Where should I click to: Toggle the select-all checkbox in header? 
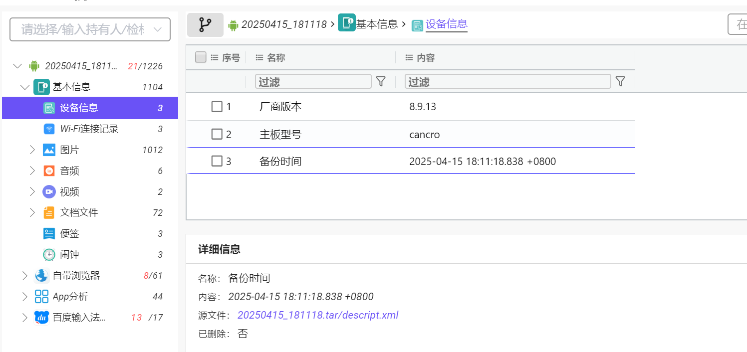201,57
